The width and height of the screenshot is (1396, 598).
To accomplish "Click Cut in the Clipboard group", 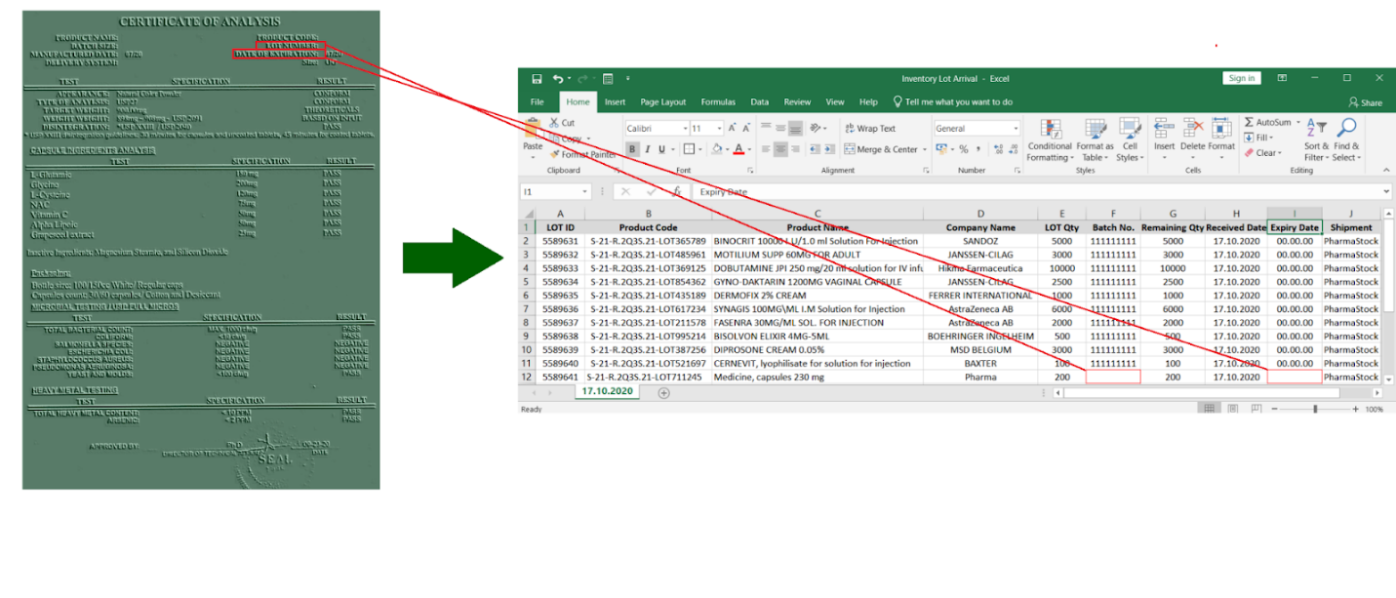I will point(562,123).
